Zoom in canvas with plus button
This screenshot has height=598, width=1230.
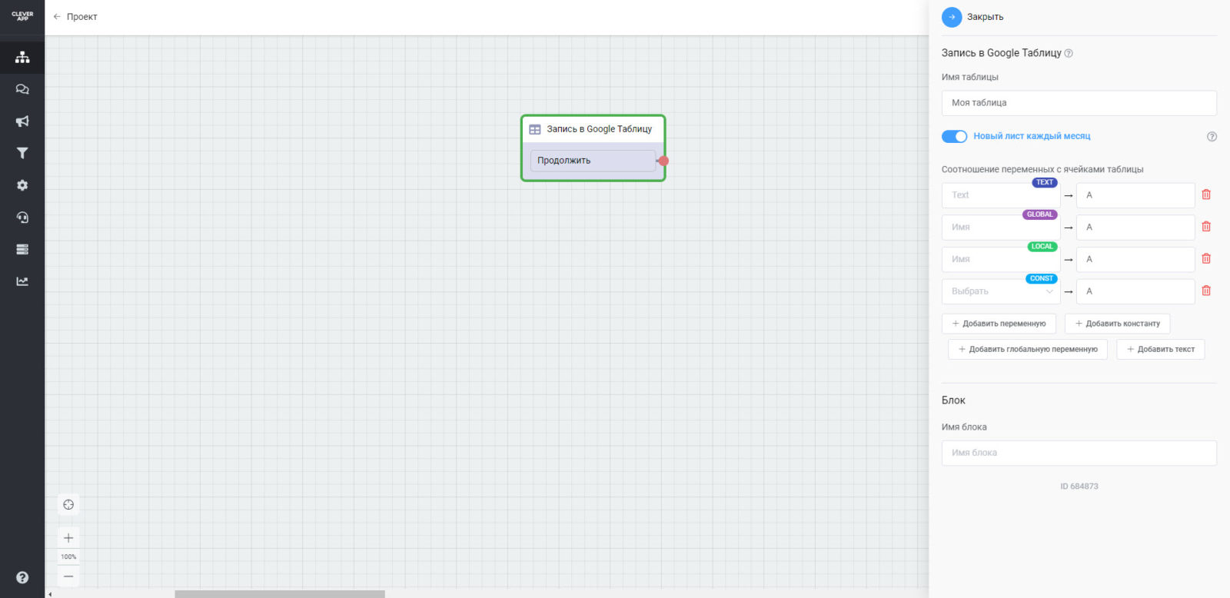pos(68,538)
